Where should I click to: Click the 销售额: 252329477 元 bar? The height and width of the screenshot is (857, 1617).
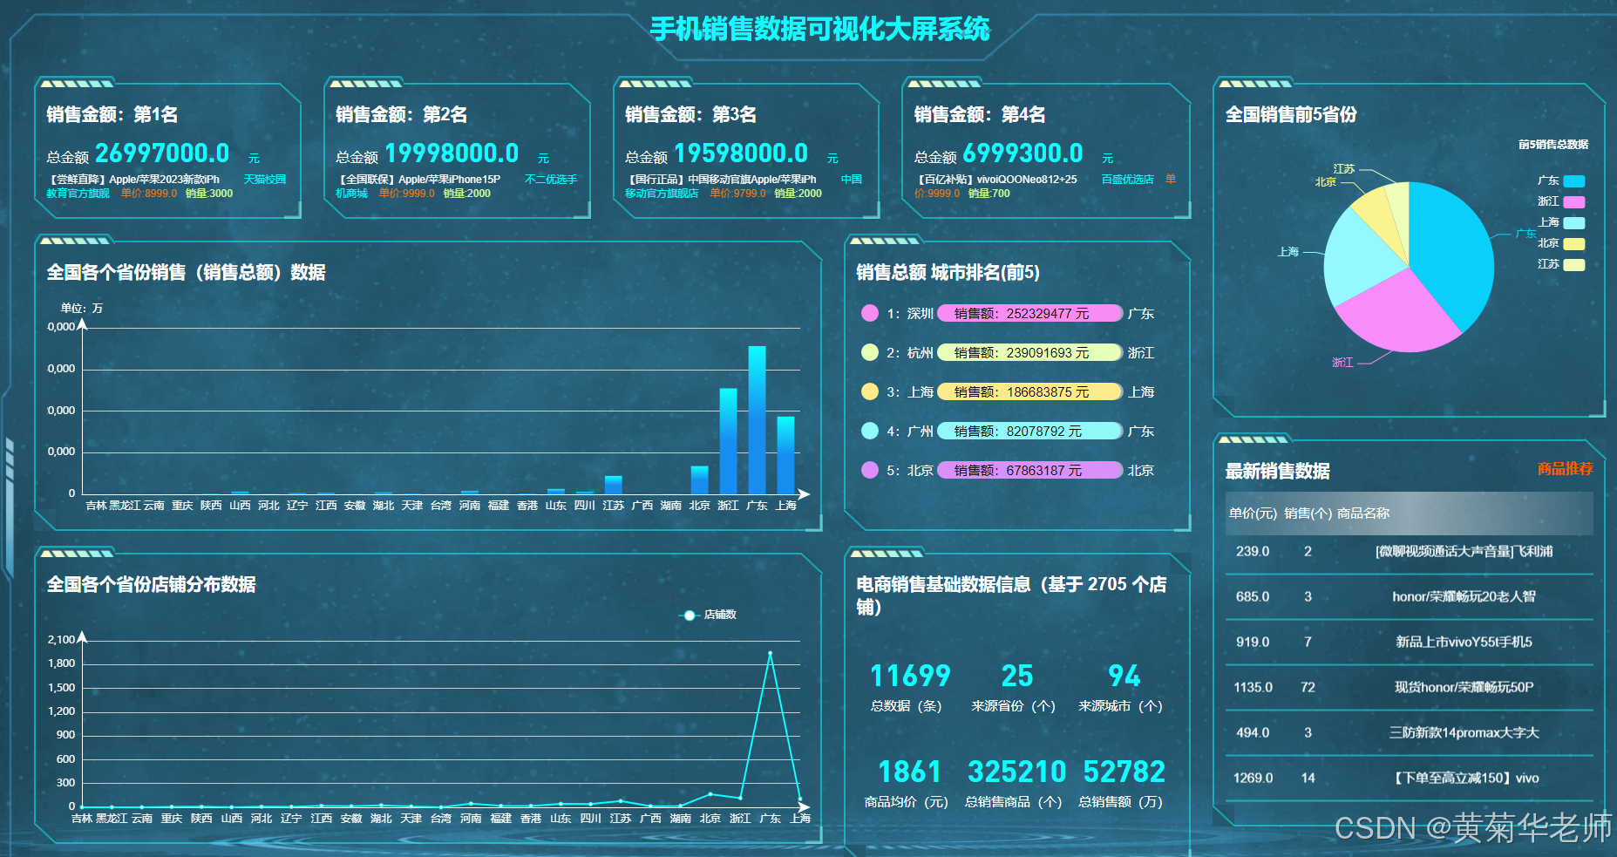[1029, 314]
